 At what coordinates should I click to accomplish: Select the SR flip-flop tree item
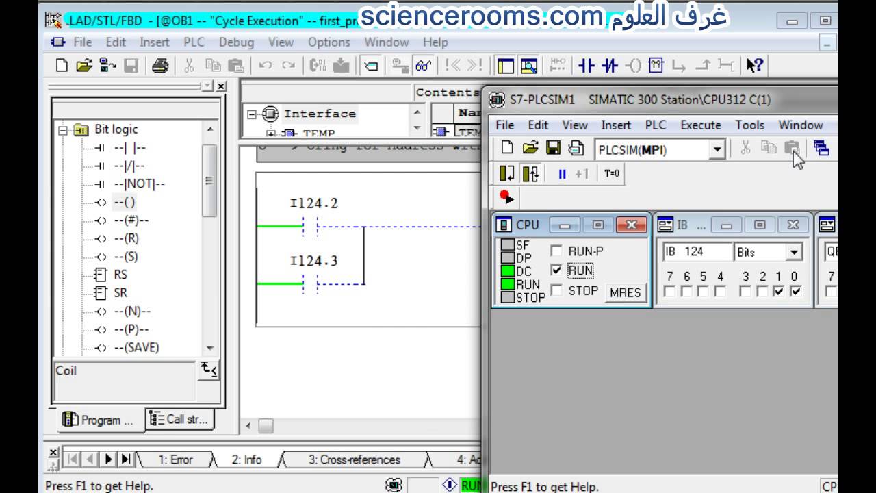tap(120, 292)
